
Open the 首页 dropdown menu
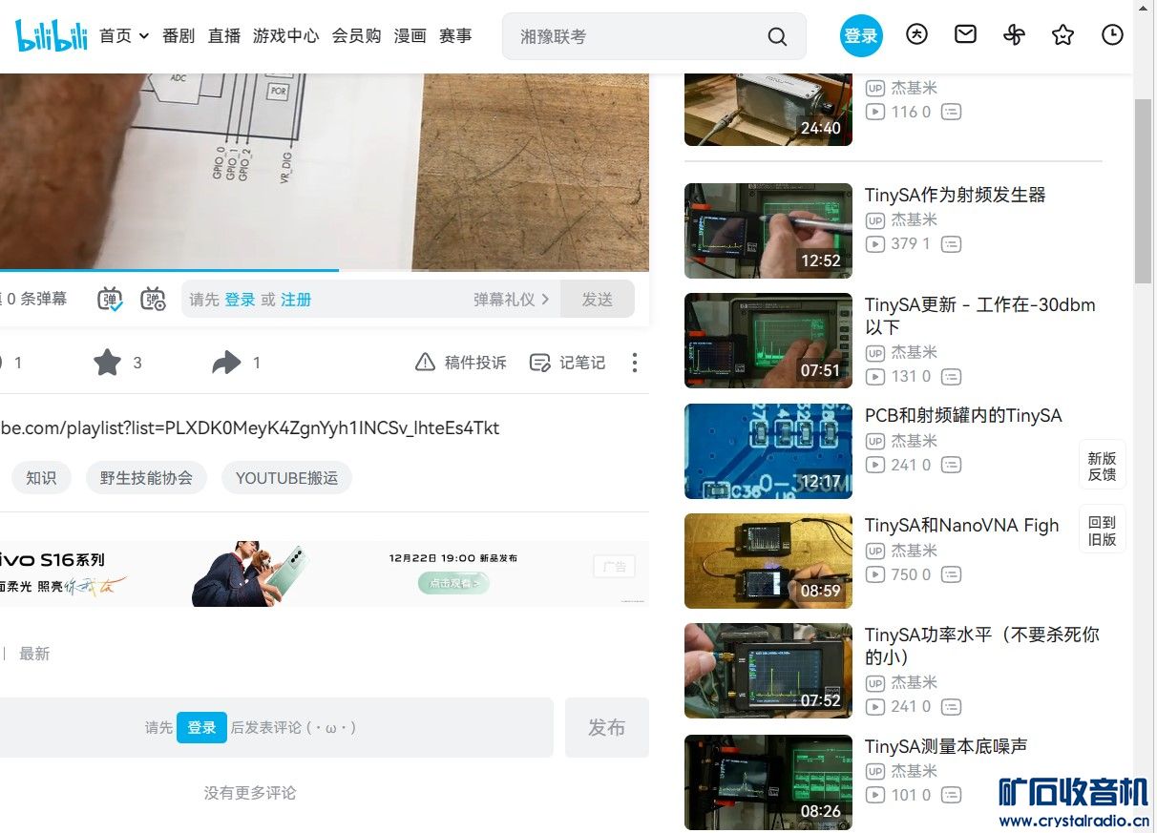(124, 35)
